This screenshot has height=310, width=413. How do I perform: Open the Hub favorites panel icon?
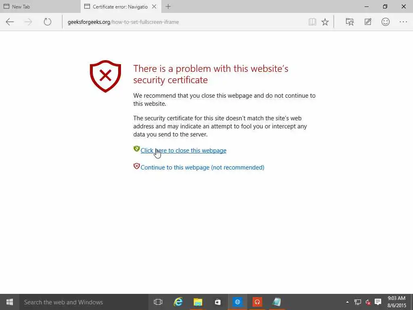click(350, 22)
